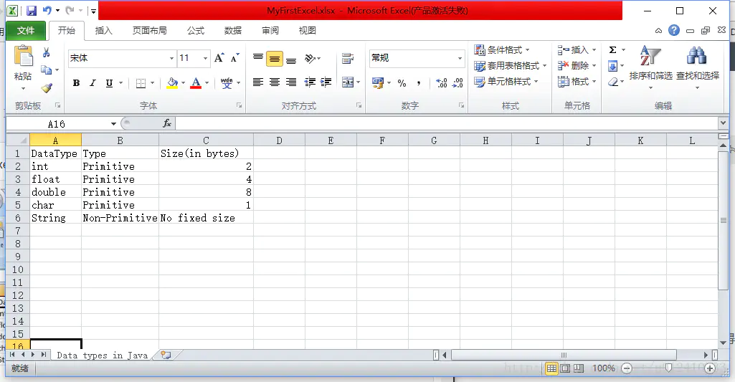Switch to Page Layout (页面布局) tab
735x382 pixels.
[x=150, y=31]
